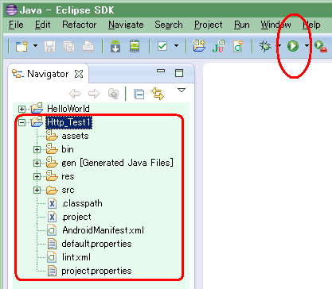Open the Navigate menu

tap(126, 25)
